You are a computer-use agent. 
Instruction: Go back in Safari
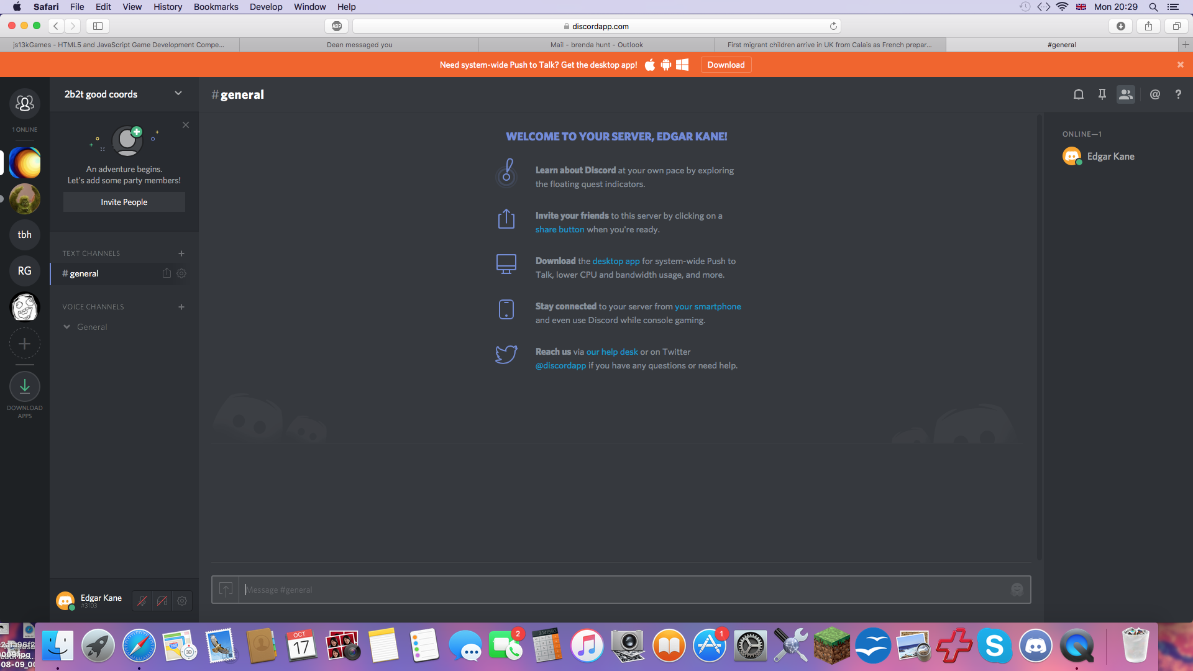(56, 26)
